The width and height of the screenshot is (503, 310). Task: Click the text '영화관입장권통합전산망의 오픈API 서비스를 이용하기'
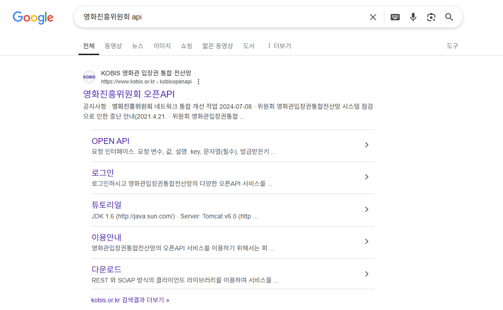pyautogui.click(x=163, y=248)
